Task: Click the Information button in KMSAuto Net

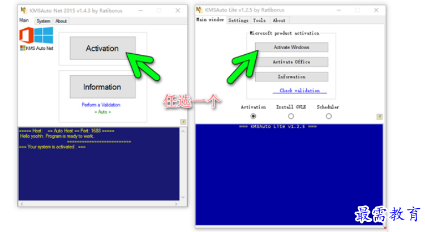Action: [x=102, y=87]
